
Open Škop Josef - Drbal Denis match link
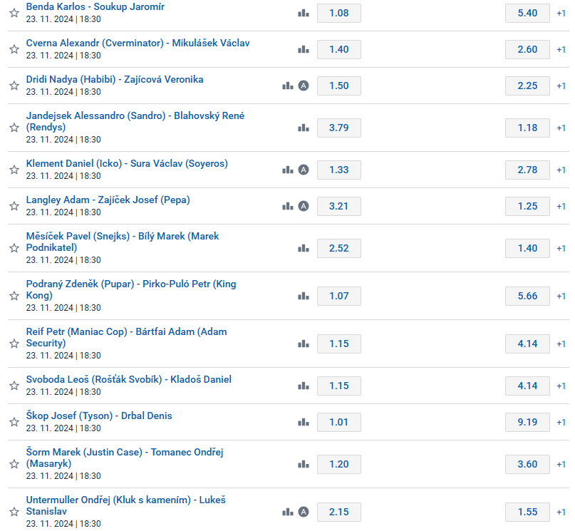coord(99,416)
